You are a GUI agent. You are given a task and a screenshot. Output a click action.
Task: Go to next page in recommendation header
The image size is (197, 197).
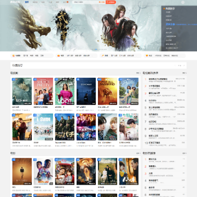(184, 65)
